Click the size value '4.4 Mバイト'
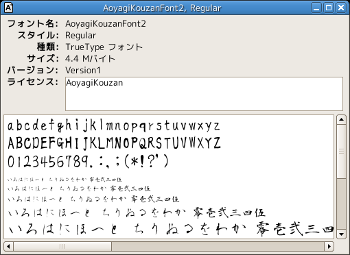The width and height of the screenshot is (350, 255). click(90, 59)
